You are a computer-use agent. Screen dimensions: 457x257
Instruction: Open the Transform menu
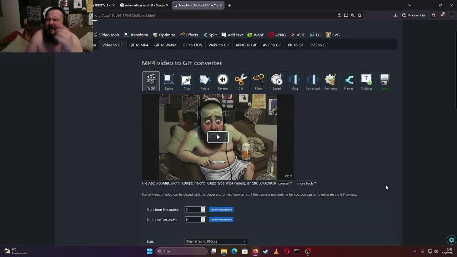136,35
